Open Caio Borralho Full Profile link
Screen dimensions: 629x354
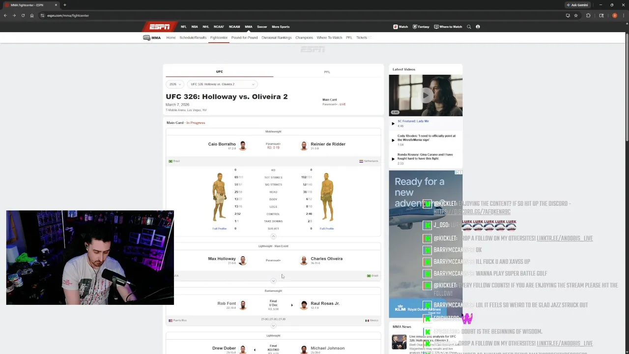[x=220, y=229]
